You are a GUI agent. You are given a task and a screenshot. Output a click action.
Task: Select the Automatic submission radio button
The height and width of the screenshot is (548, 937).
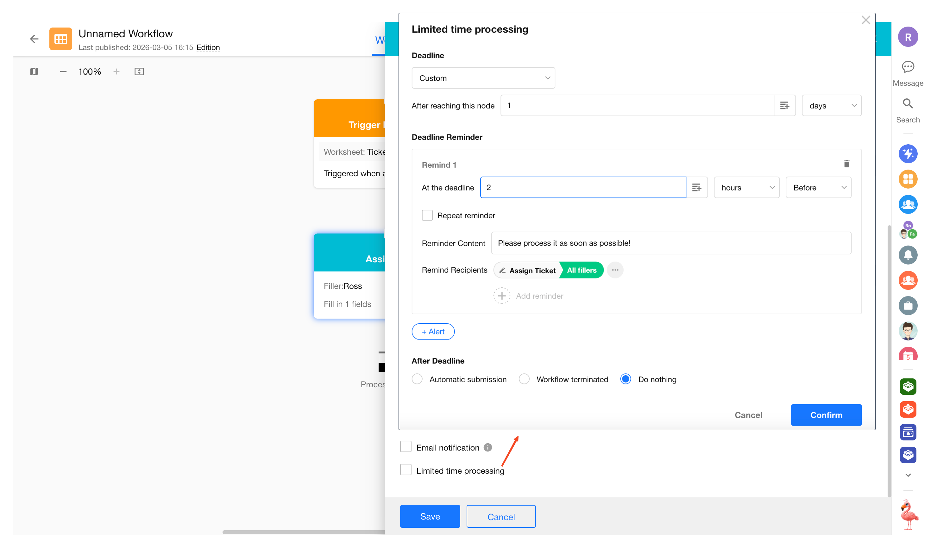click(x=417, y=379)
